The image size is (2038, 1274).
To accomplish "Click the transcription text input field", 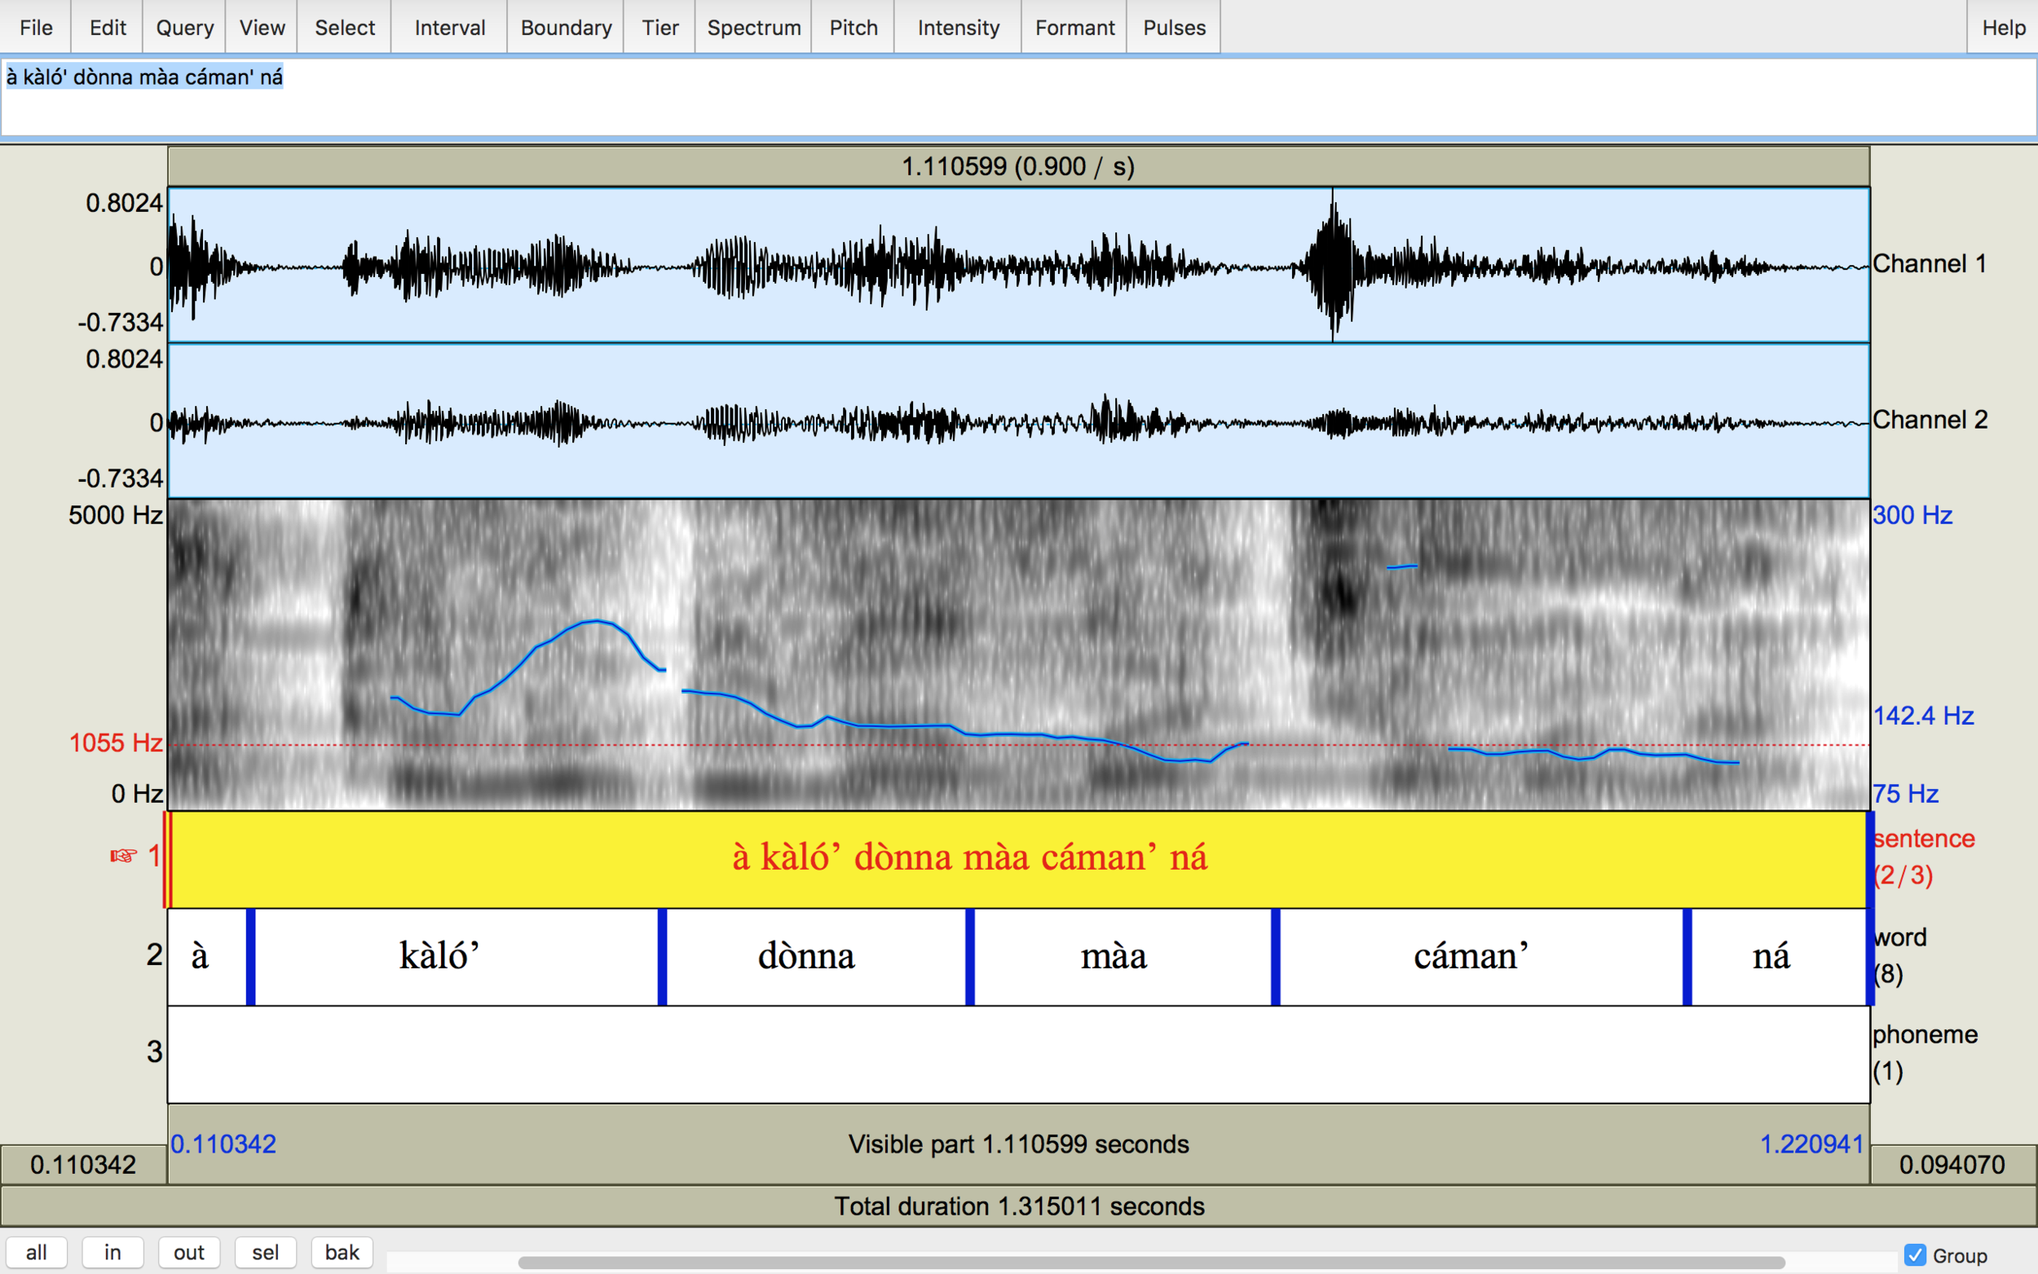I will point(1017,97).
